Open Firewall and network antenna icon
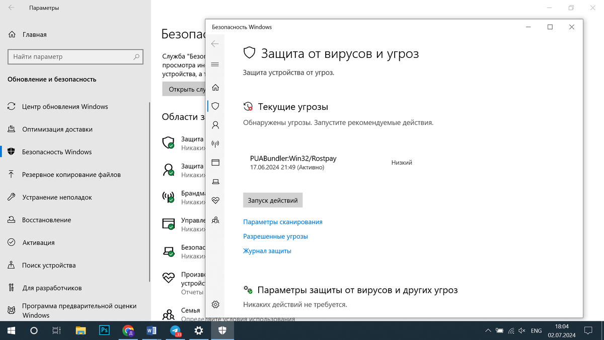 (215, 144)
